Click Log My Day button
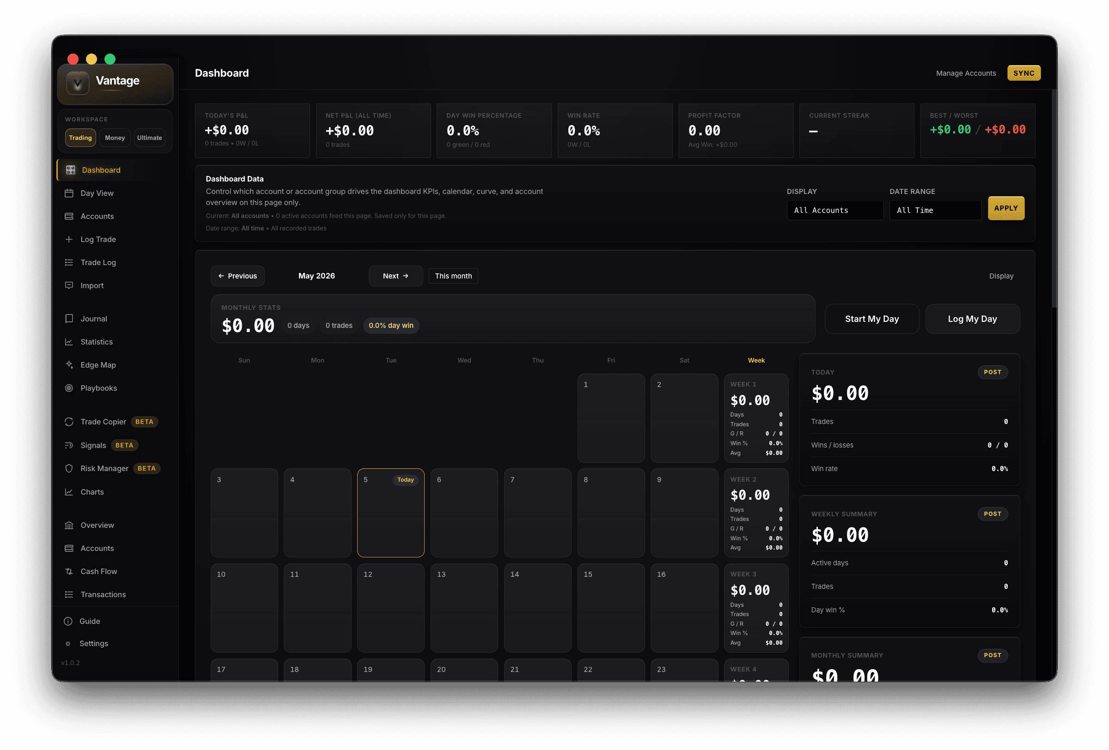 [972, 319]
